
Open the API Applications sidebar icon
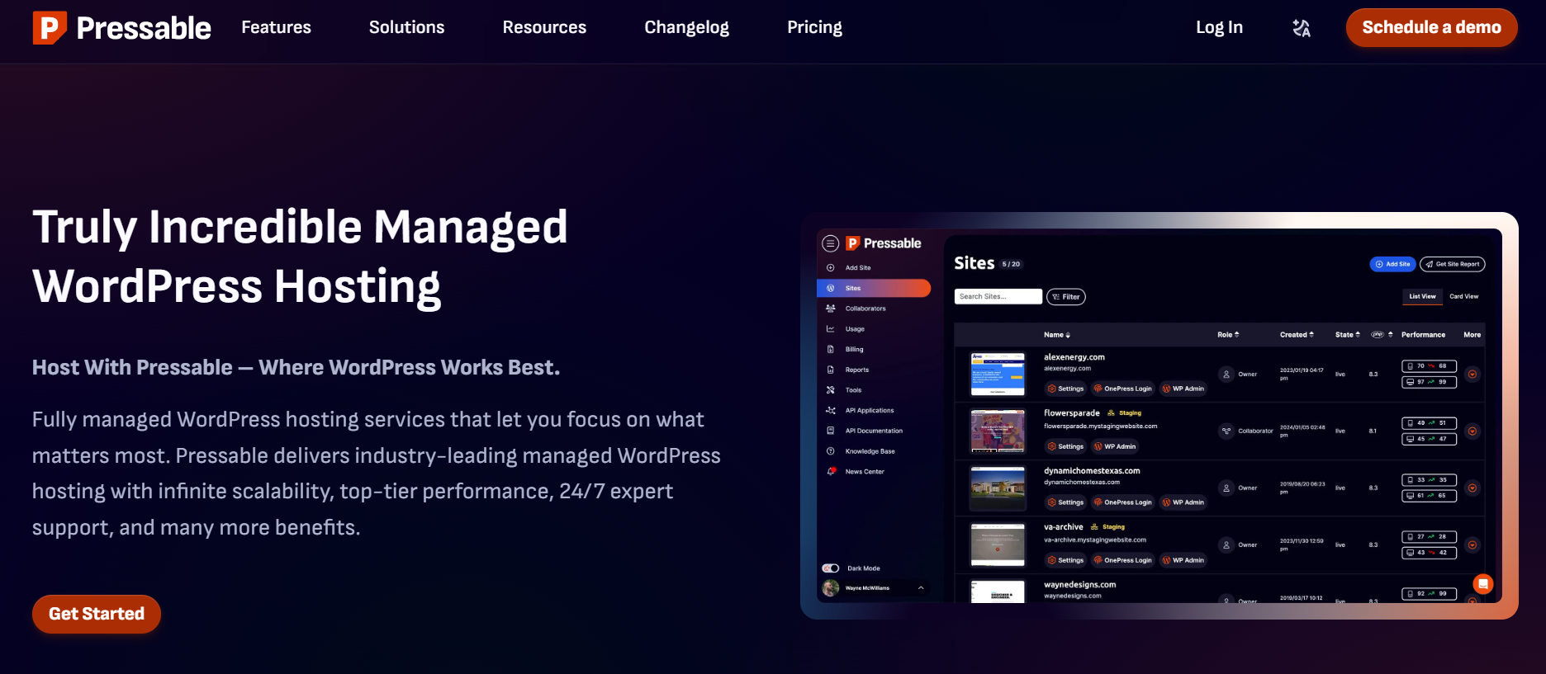[x=831, y=410]
